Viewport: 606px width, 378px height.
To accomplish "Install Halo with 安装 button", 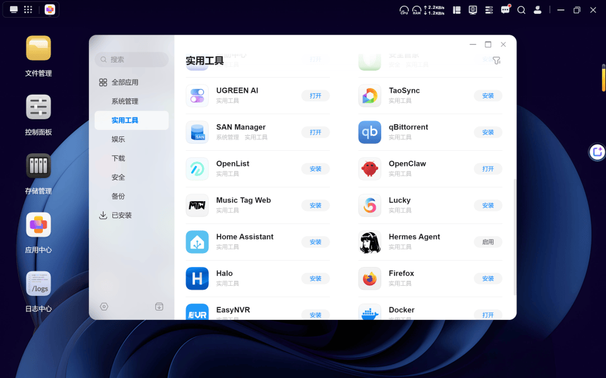I will tap(316, 278).
